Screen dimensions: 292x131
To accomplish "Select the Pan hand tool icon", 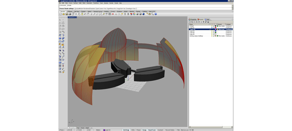I will pos(88,14).
